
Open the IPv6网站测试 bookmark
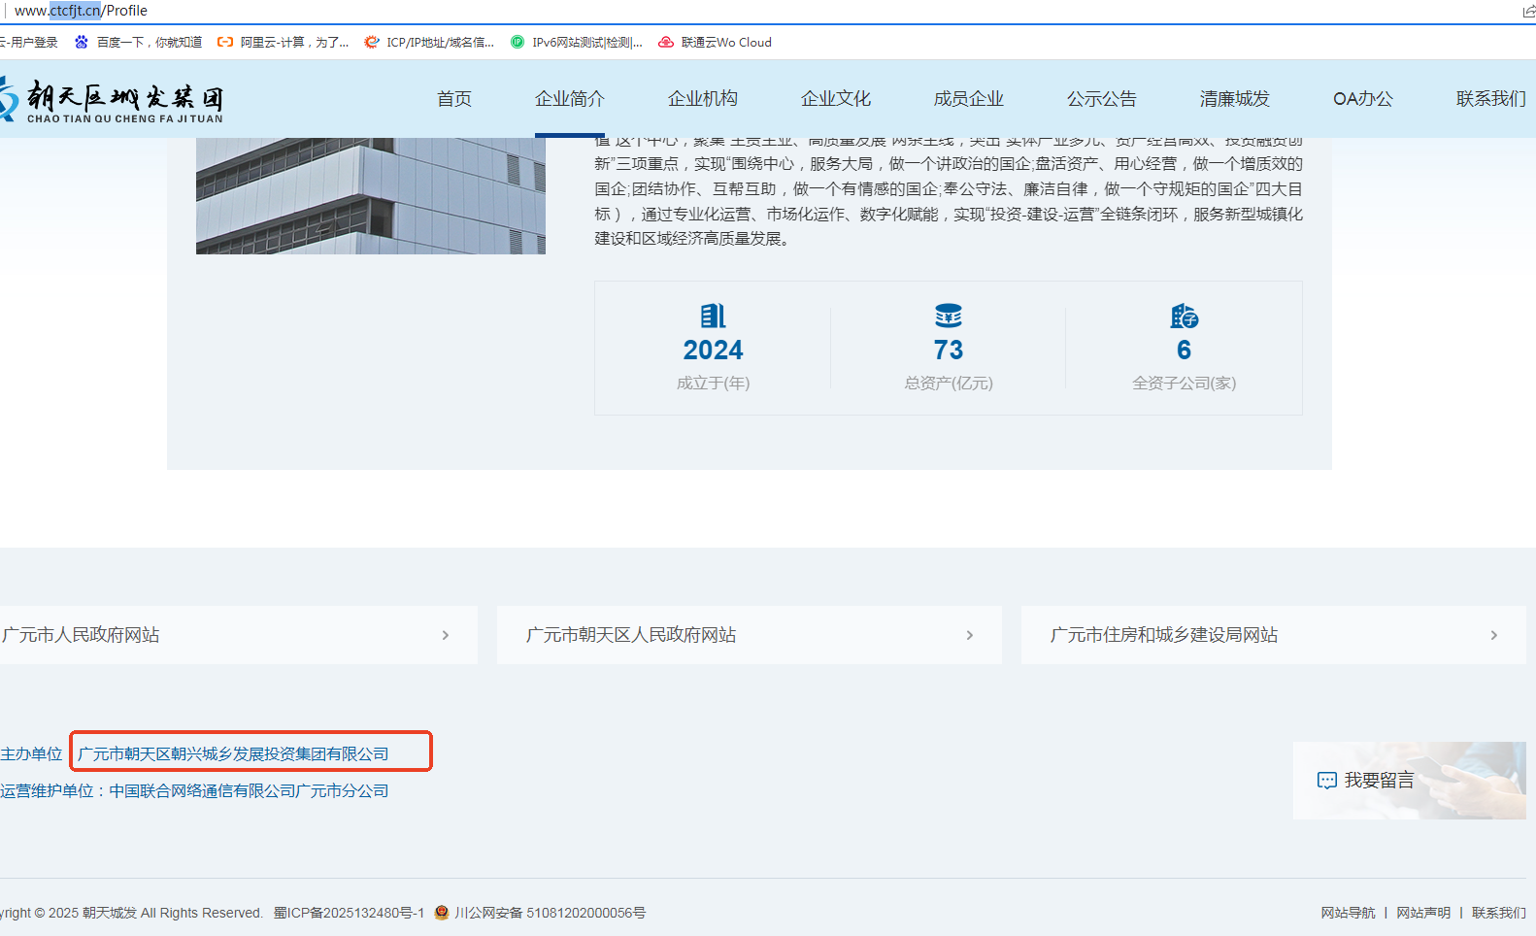pyautogui.click(x=577, y=43)
